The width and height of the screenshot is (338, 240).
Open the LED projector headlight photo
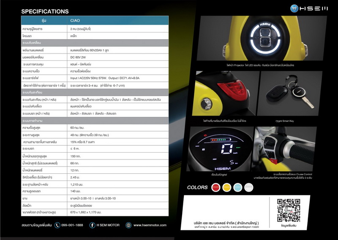click(262, 38)
